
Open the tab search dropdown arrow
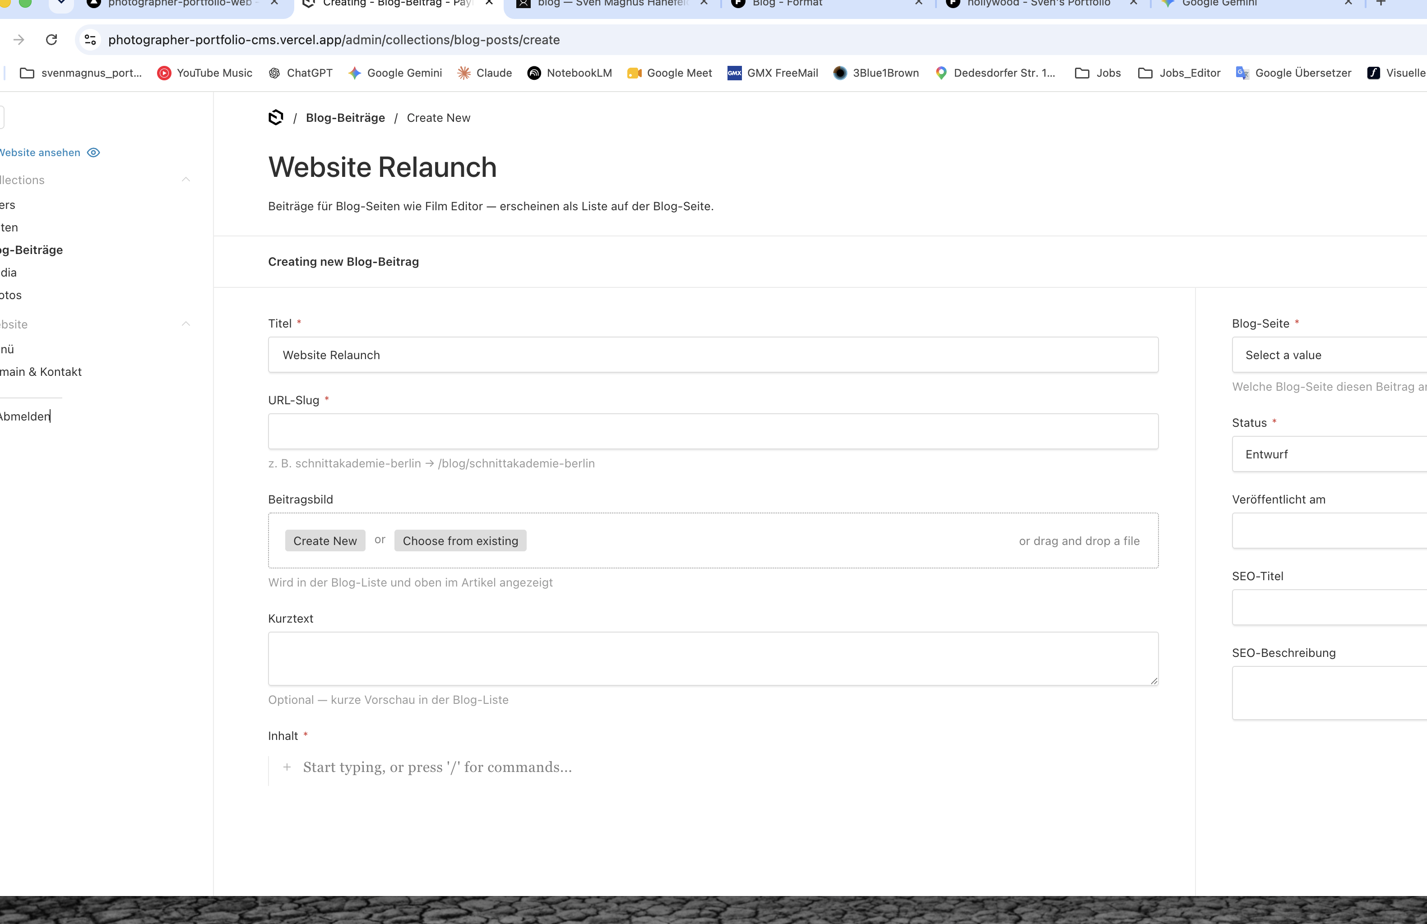point(61,3)
